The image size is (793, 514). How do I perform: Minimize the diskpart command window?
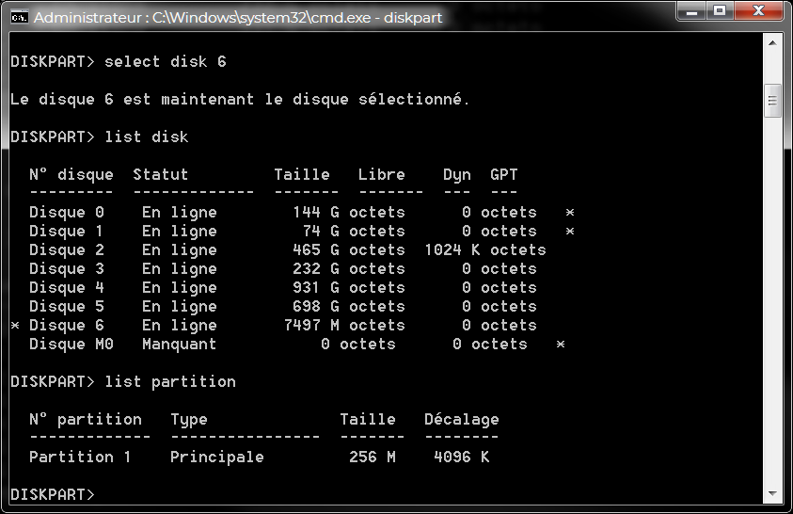pos(694,11)
